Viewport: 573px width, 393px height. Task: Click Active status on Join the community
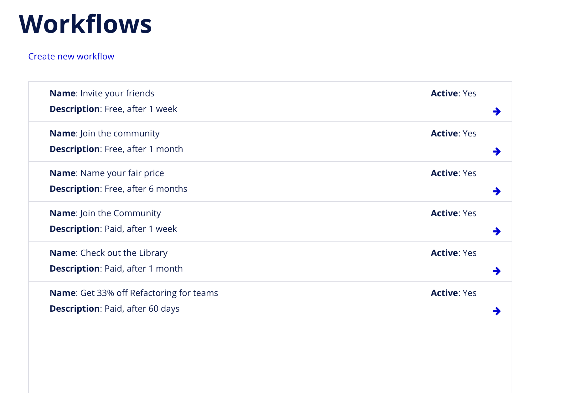453,133
